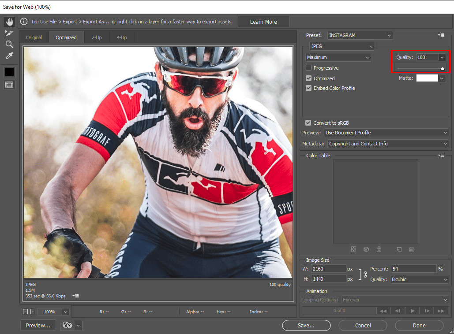Image resolution: width=454 pixels, height=334 pixels.
Task: Open the browser preview globe icon
Action: coord(68,326)
